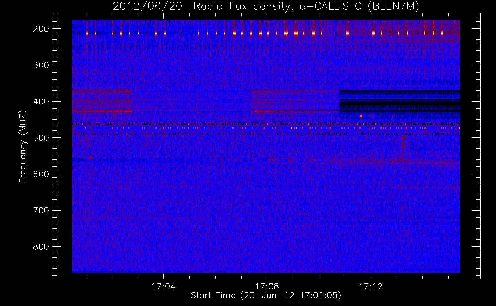Select the 200 frequency tick label
Viewport: 496px width, 306px height.
[x=41, y=29]
